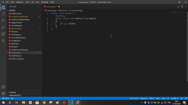This screenshot has height=105, width=188.
Task: Click the Debug codelens above main
Action: (x=62, y=16)
